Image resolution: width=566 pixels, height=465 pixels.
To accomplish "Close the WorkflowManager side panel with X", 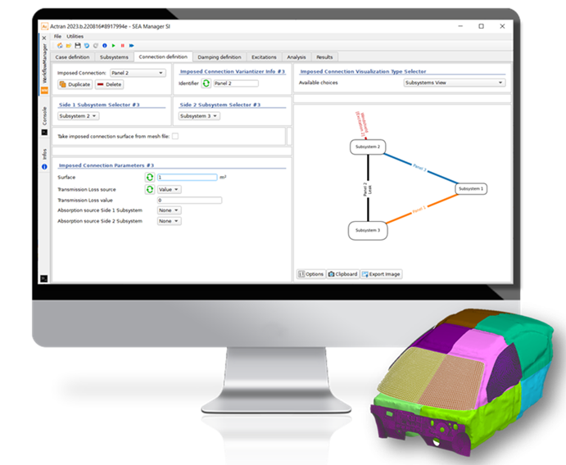I will (44, 38).
